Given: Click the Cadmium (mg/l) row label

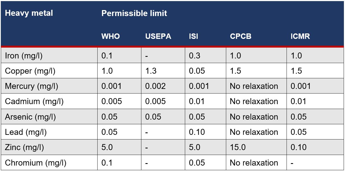Looking at the screenshot, I should pos(34,101).
